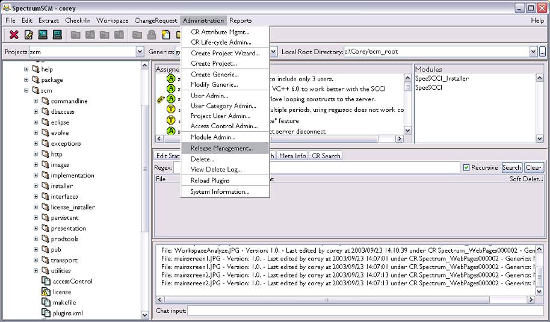Click in the Chat input field
550x322 pixels.
coord(365,311)
